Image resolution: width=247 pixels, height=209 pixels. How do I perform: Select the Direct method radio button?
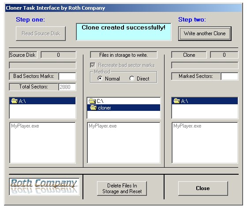[132, 78]
